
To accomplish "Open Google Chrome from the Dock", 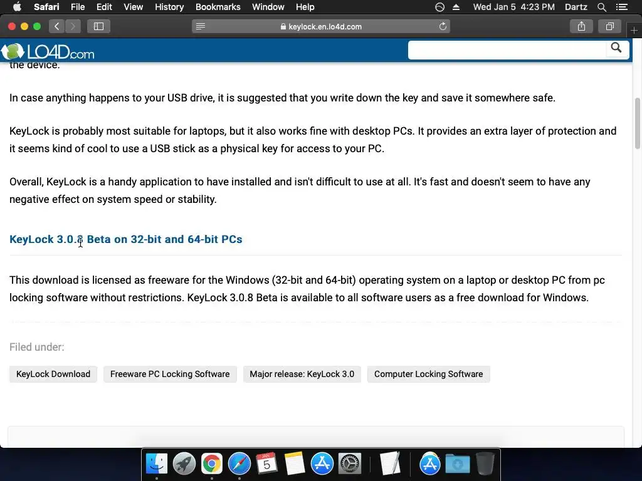I will pos(212,464).
